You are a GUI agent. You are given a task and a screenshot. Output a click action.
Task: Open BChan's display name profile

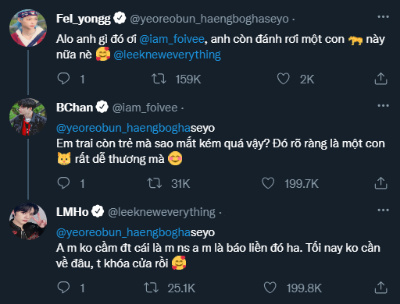(74, 108)
